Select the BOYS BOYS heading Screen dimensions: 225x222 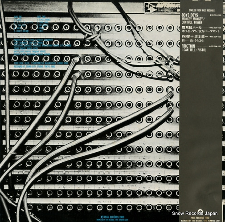pos(190,15)
